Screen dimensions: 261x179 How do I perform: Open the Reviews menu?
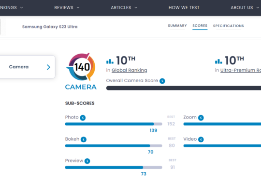coord(64,8)
